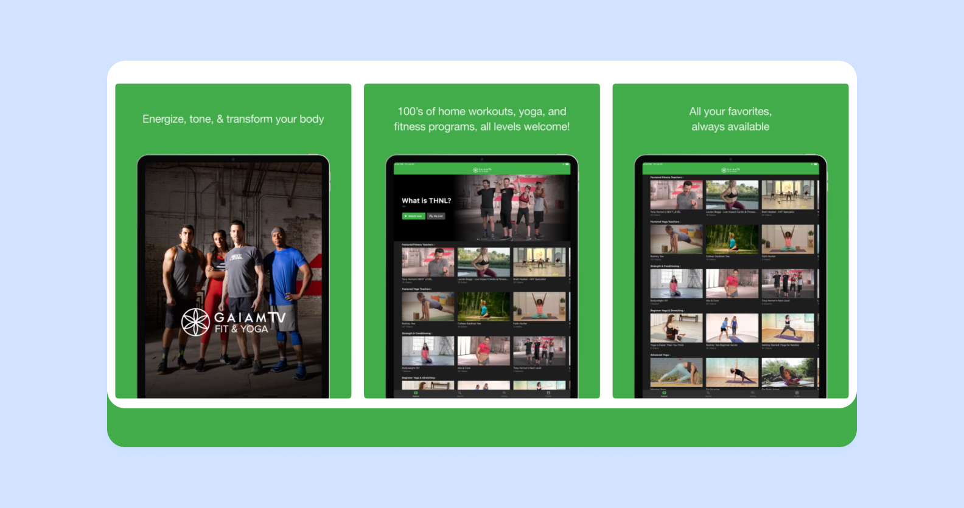The width and height of the screenshot is (964, 508).
Task: Click the Gaiam flower logo on the splash screen
Action: [x=196, y=322]
